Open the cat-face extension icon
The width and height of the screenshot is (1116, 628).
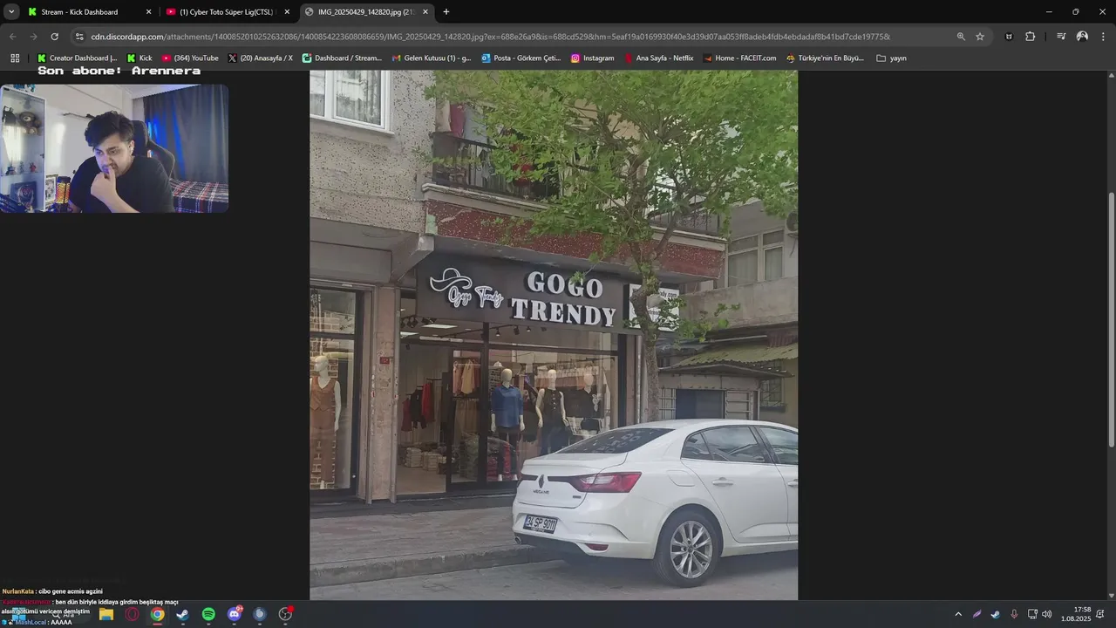click(x=1009, y=37)
